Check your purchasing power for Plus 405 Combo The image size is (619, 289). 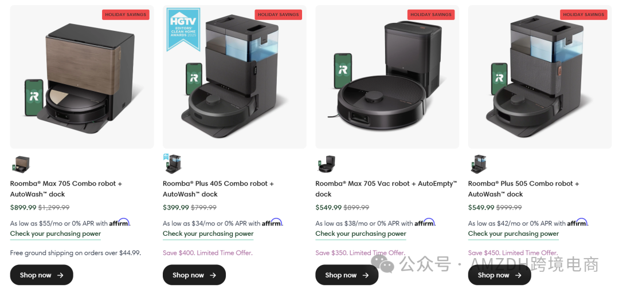click(208, 234)
